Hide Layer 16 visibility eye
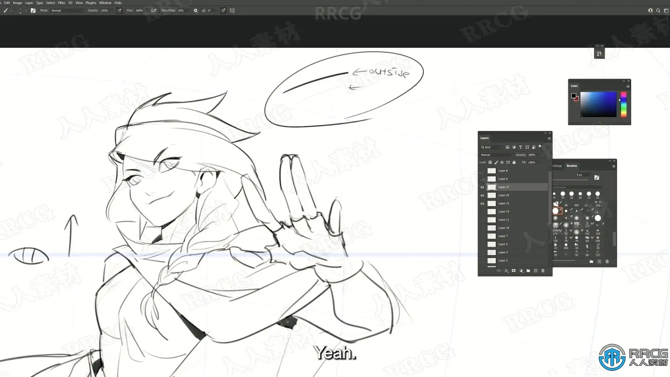 point(482,195)
